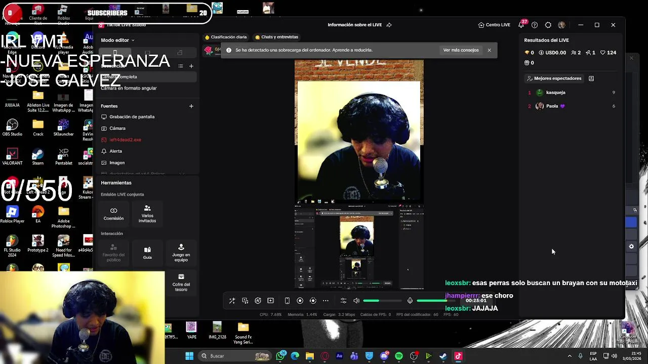Select the dual layout tab
Viewport: 648px width, 364px height.
click(180, 53)
